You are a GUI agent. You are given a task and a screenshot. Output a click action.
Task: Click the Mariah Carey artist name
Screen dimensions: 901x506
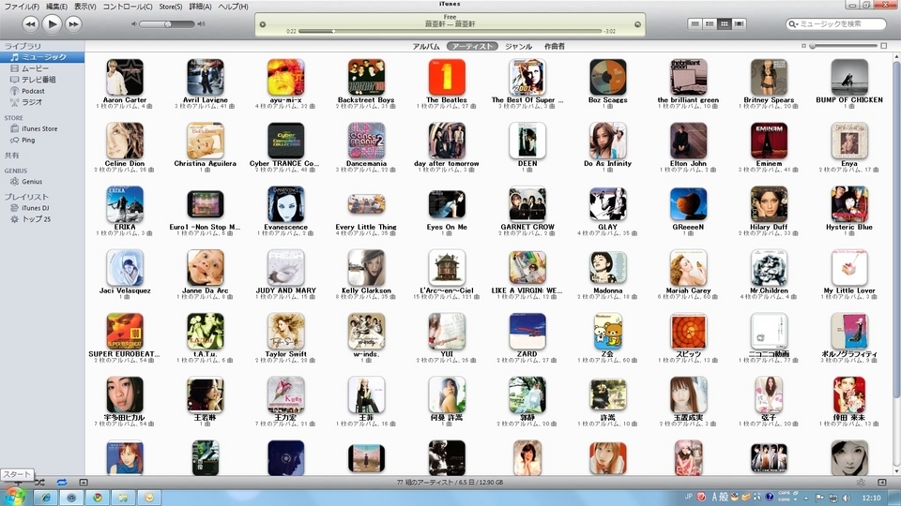(688, 290)
